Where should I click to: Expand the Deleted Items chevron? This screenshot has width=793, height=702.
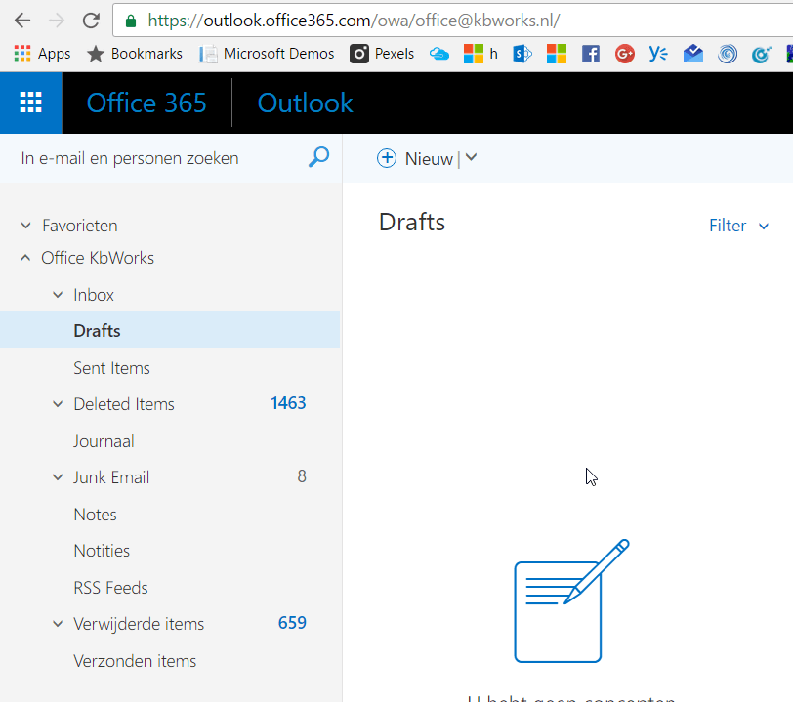pos(59,404)
